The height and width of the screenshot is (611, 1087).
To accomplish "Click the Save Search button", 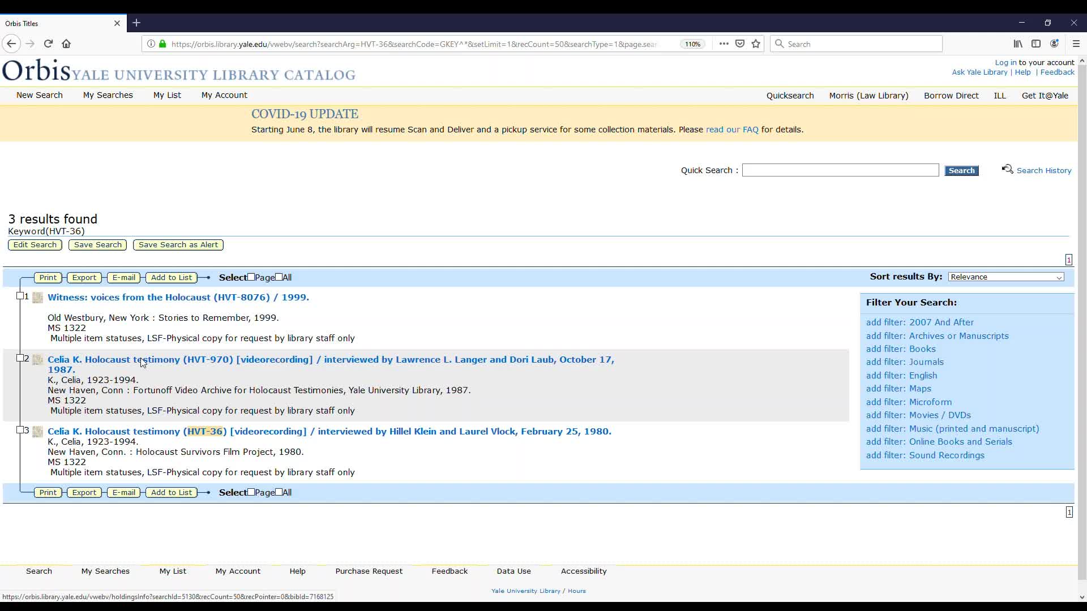I will [97, 245].
